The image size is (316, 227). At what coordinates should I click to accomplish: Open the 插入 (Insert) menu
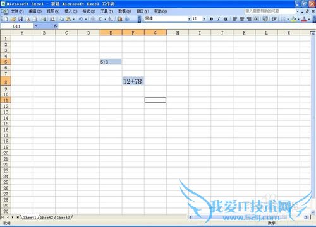tap(71, 11)
